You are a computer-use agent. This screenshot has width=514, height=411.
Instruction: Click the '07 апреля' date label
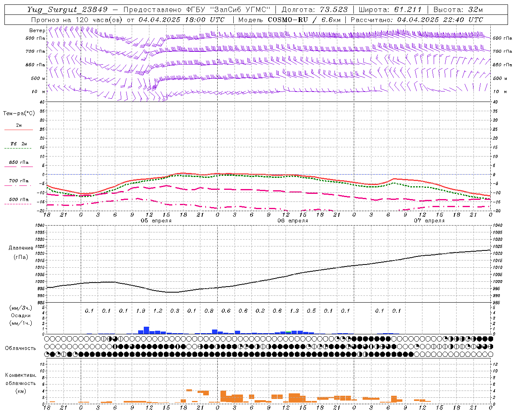429,221
